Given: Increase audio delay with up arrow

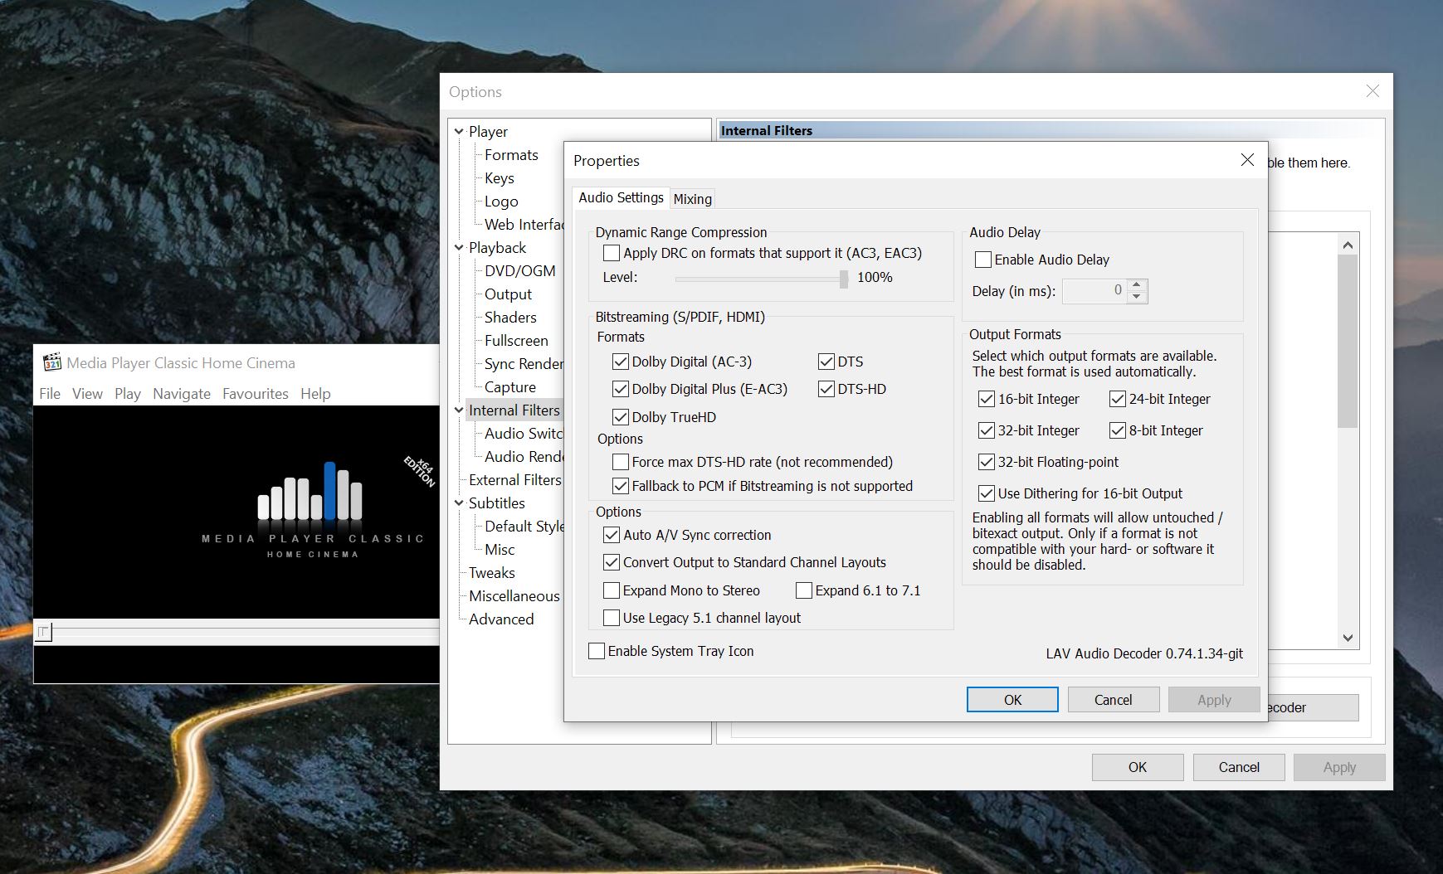Looking at the screenshot, I should [x=1137, y=284].
